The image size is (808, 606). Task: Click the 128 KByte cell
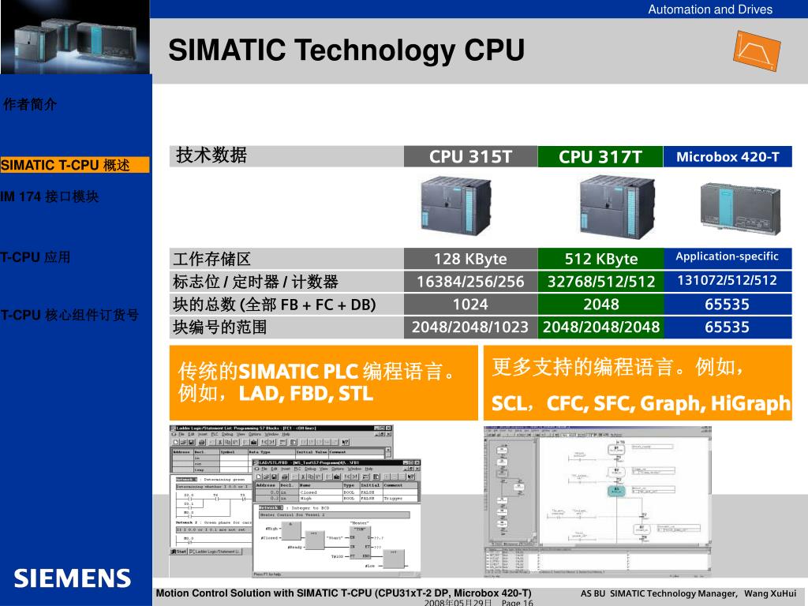470,259
